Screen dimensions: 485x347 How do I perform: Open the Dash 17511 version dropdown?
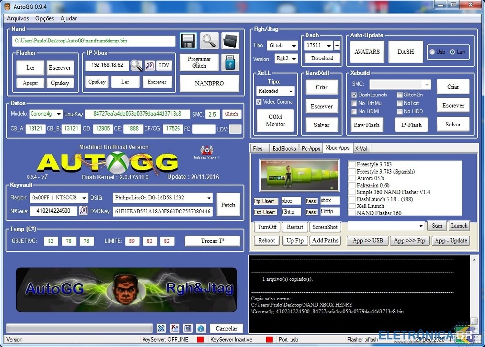click(x=329, y=46)
